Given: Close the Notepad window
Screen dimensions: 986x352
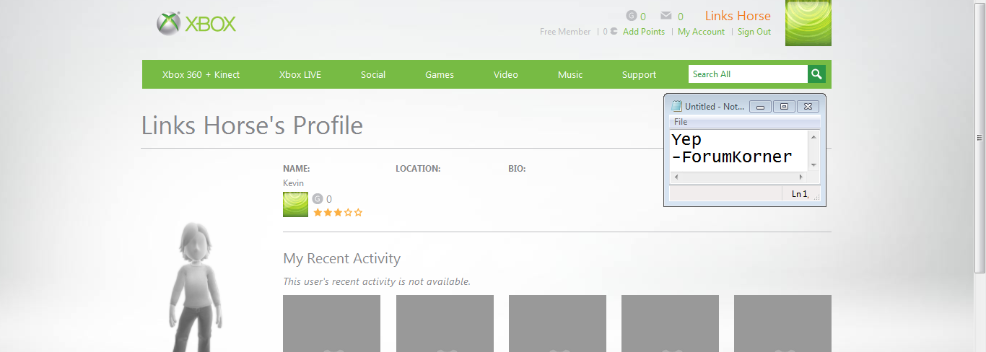Looking at the screenshot, I should [x=808, y=107].
